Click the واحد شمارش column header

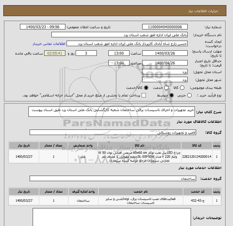pos(83,145)
